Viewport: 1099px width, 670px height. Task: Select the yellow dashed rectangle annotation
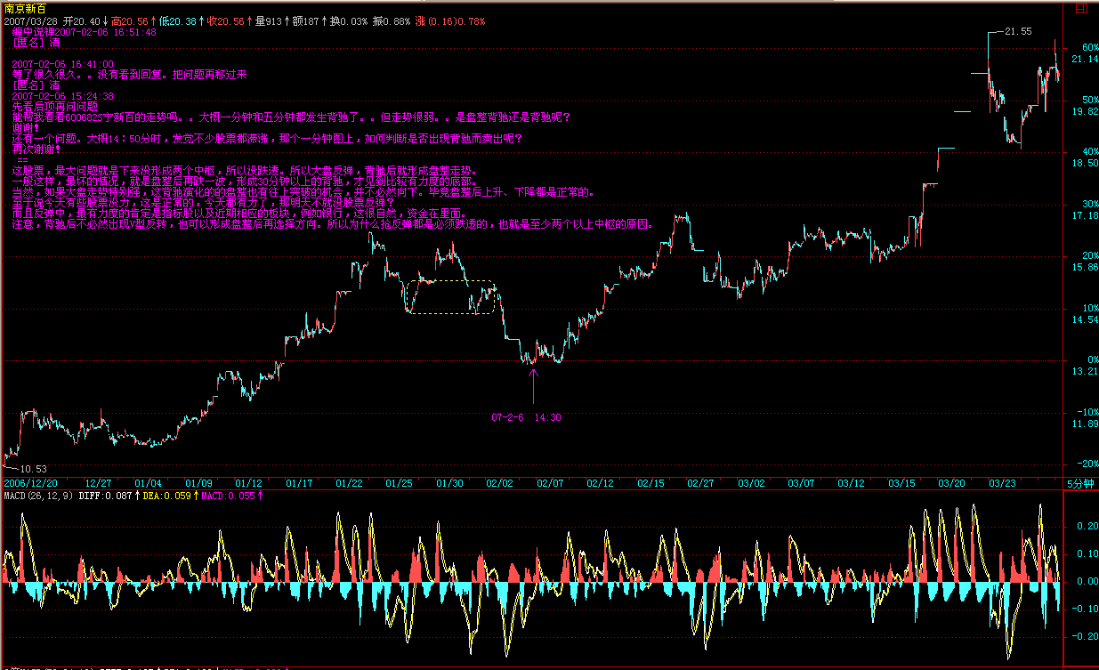click(450, 297)
